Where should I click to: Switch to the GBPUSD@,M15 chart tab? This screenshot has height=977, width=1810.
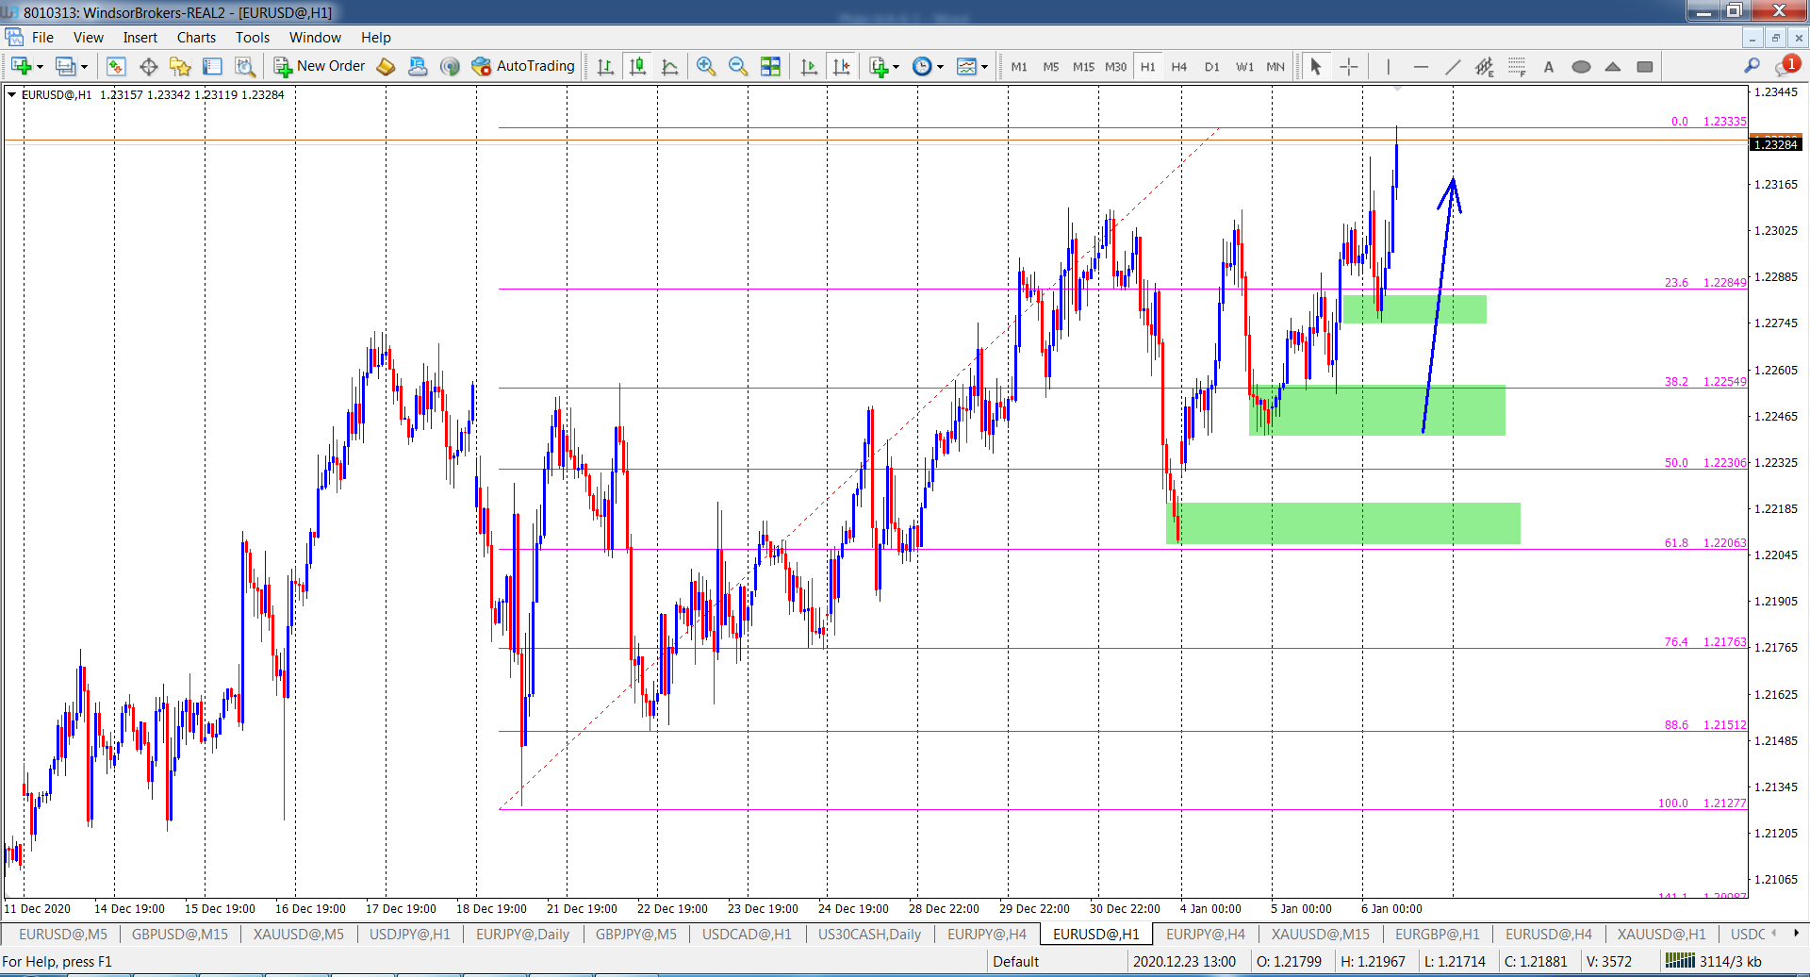[180, 934]
